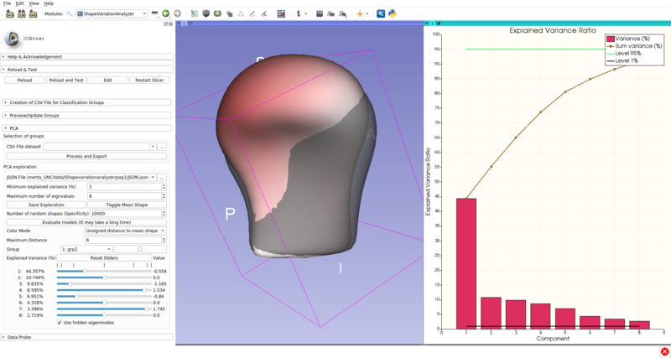671x358 pixels.
Task: Click the first Load Data toolbar icon
Action: coord(8,13)
